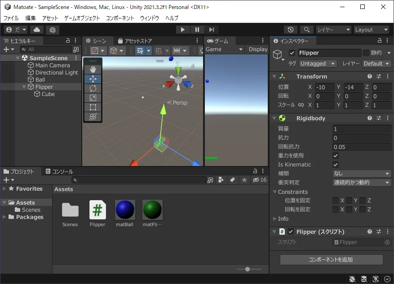Screen dimensions: 394x284
Task: Switch to the Asset Store tab
Action: click(x=135, y=41)
